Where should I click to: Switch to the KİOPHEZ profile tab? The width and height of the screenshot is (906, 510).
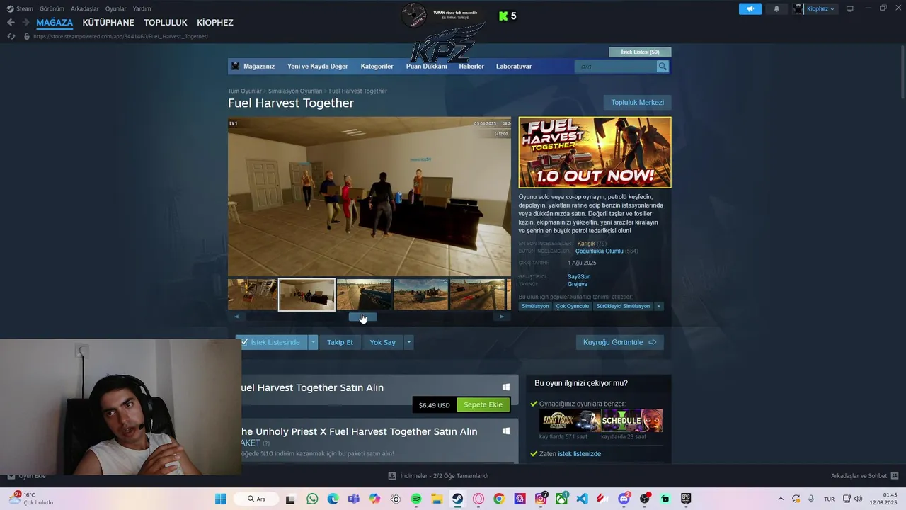(215, 23)
